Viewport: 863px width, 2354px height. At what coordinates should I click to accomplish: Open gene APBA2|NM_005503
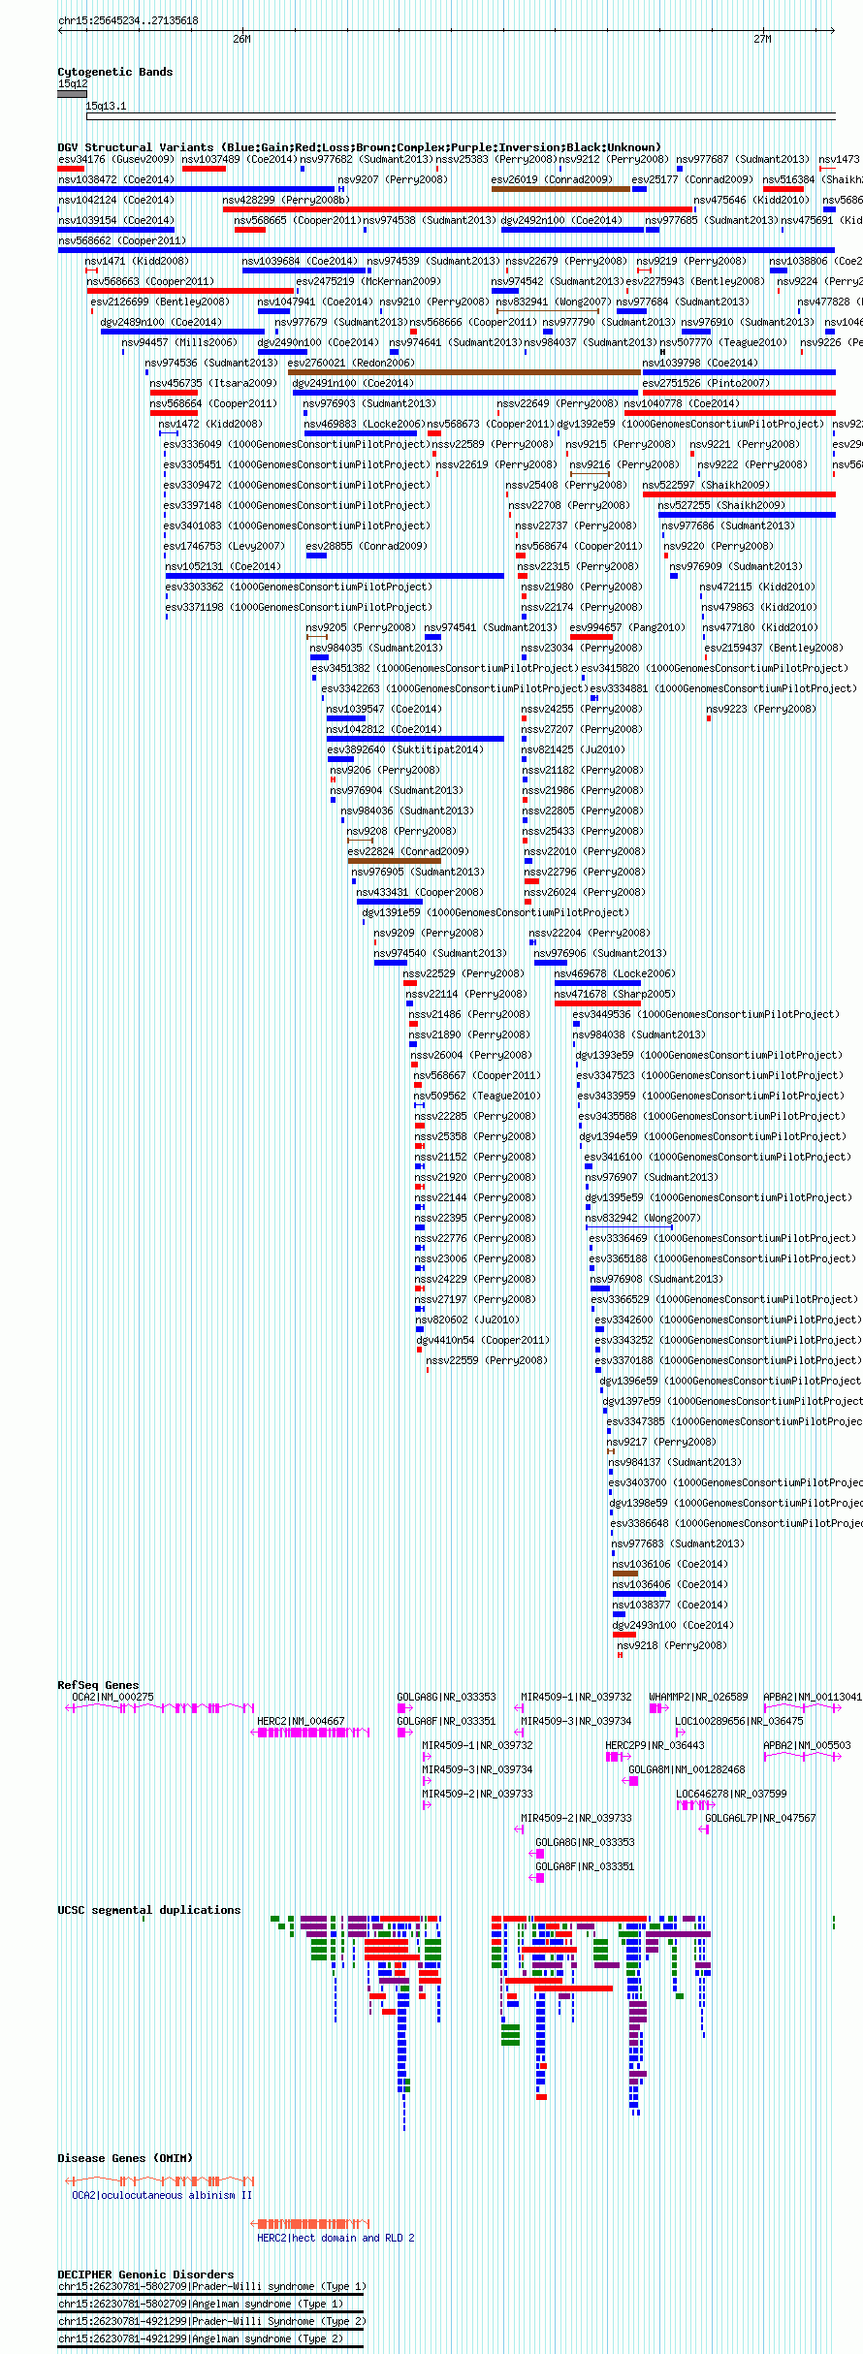[x=807, y=1745]
